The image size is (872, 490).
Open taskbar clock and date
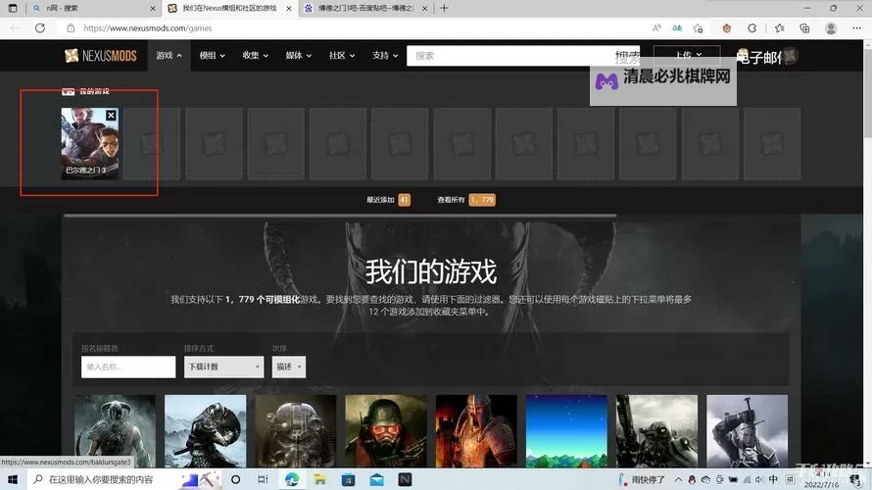point(821,479)
